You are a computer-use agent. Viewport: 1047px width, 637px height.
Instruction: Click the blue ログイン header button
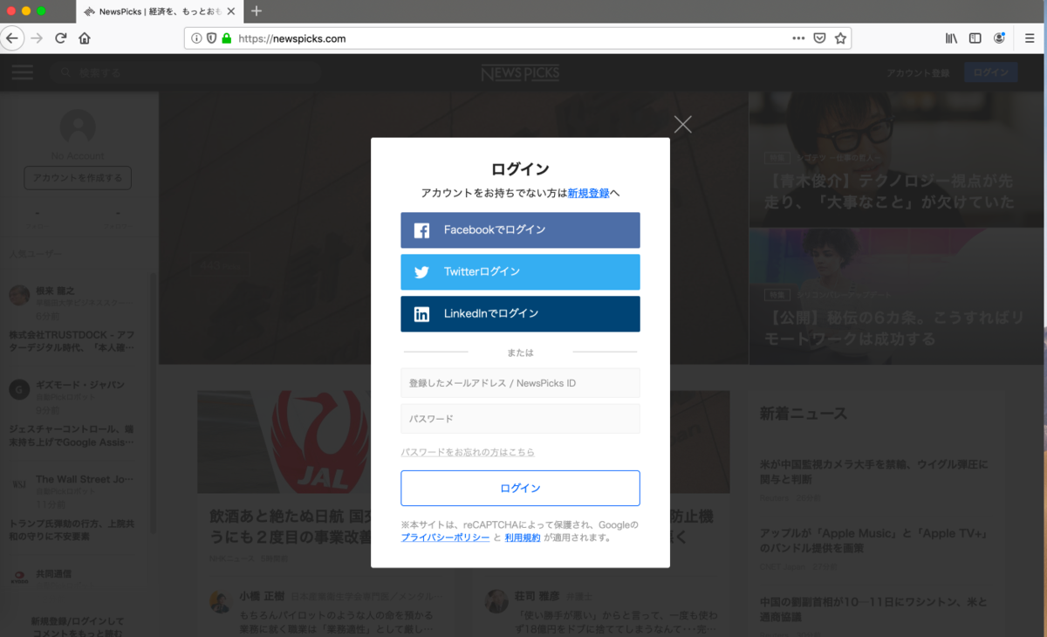pos(991,73)
